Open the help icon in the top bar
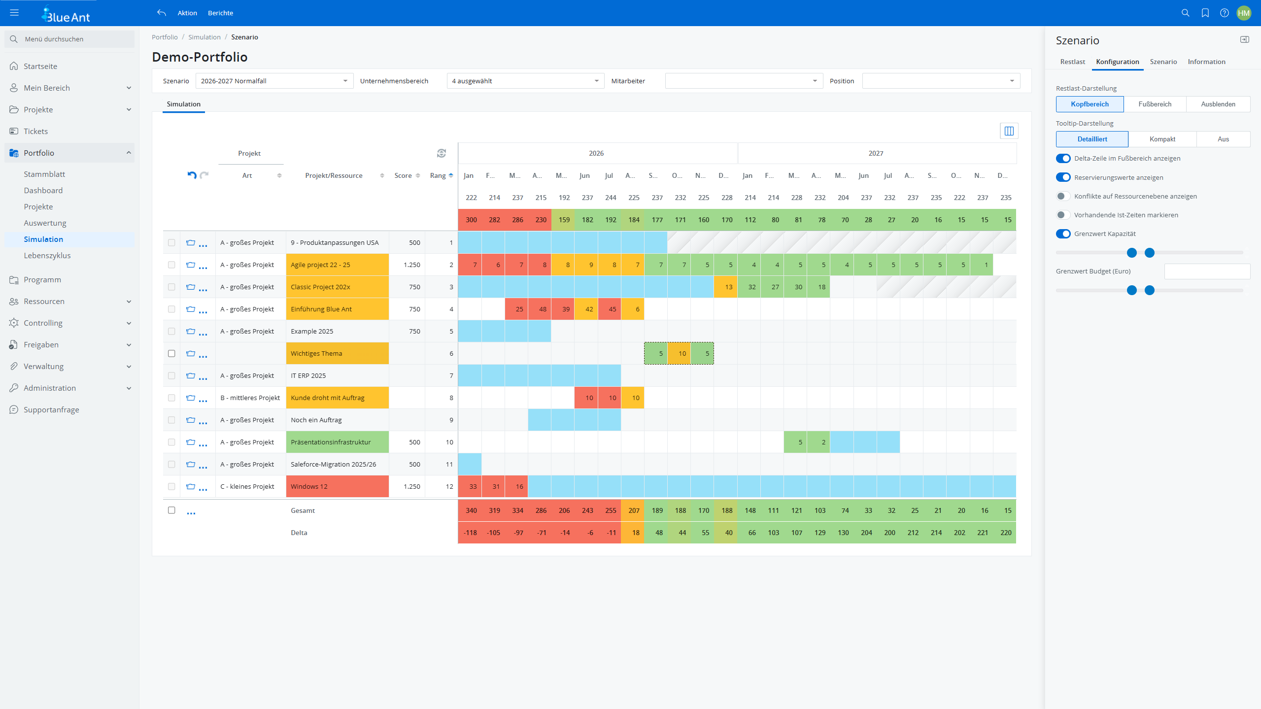The height and width of the screenshot is (709, 1261). pyautogui.click(x=1225, y=13)
